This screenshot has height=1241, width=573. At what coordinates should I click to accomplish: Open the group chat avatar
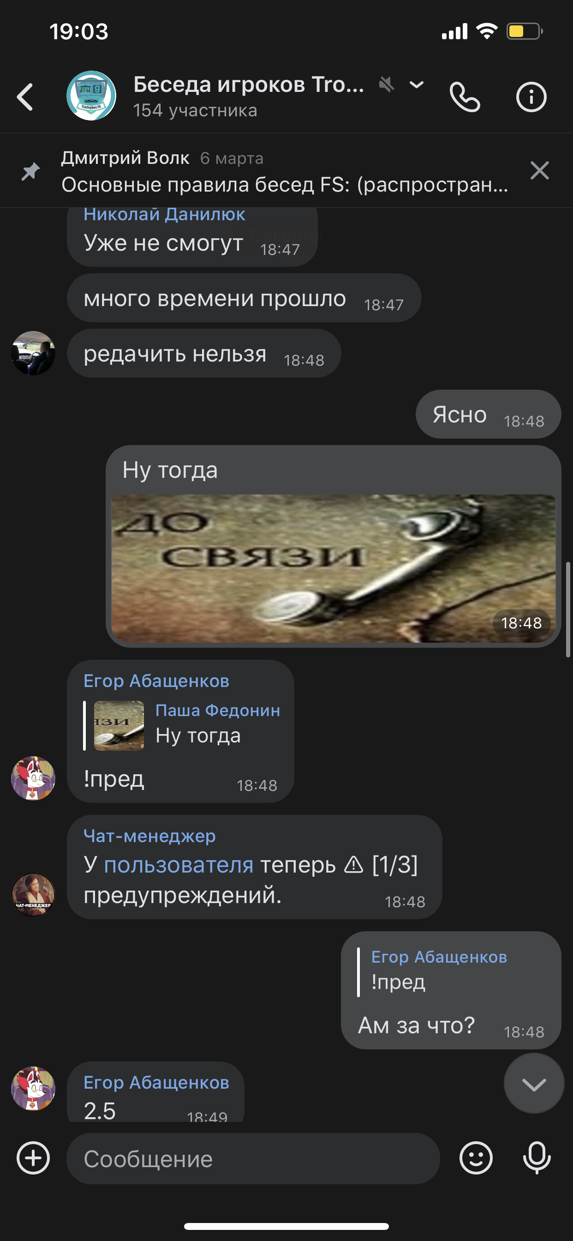point(91,96)
